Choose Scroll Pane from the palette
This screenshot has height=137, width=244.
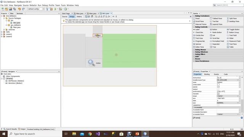[198, 21]
